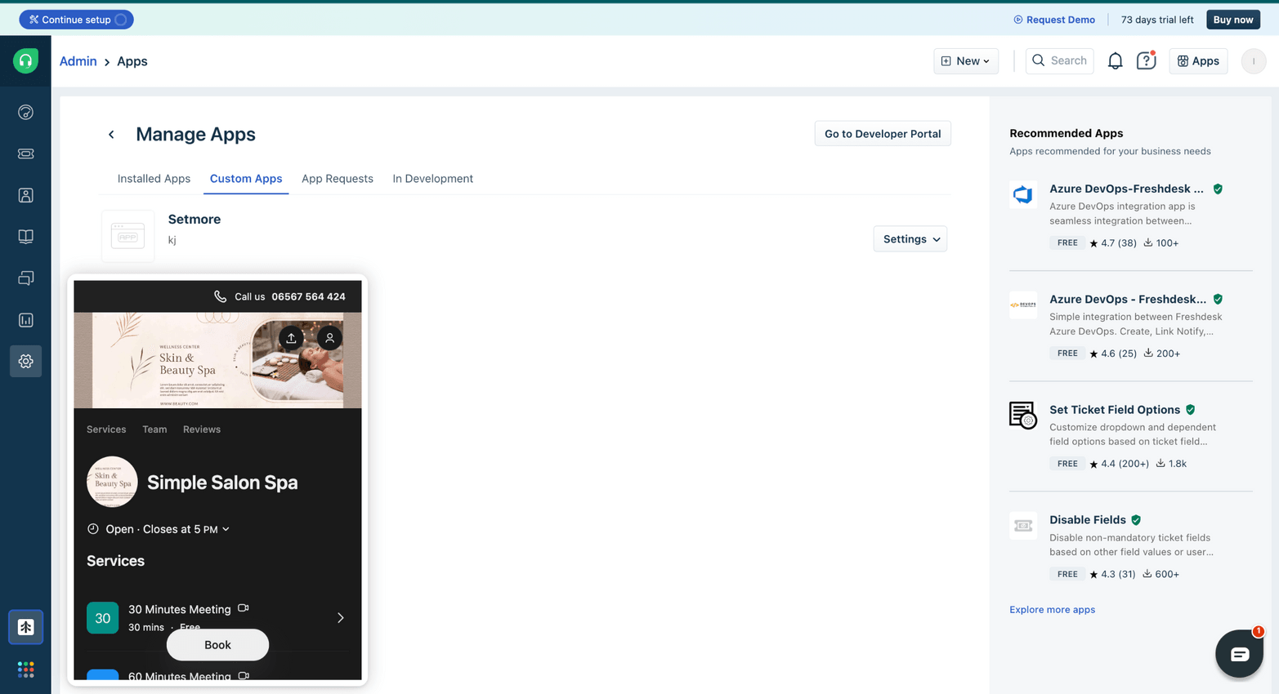Image resolution: width=1279 pixels, height=694 pixels.
Task: Open Set Ticket Field Options app title
Action: [1115, 410]
